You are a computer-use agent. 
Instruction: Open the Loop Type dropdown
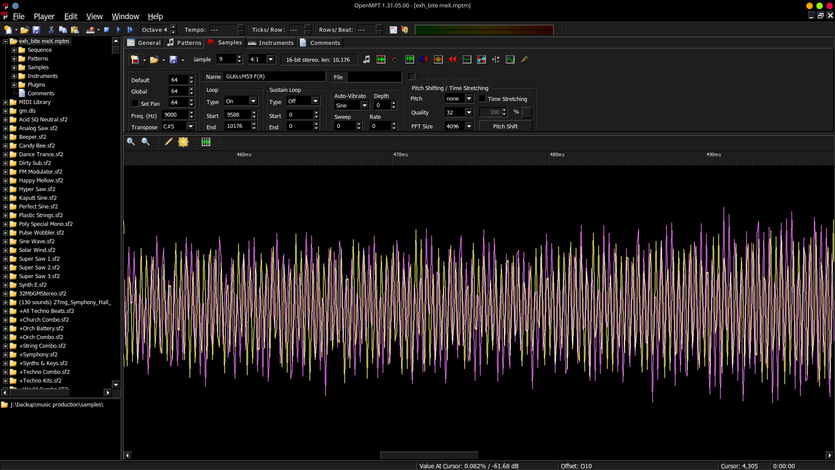coord(253,101)
